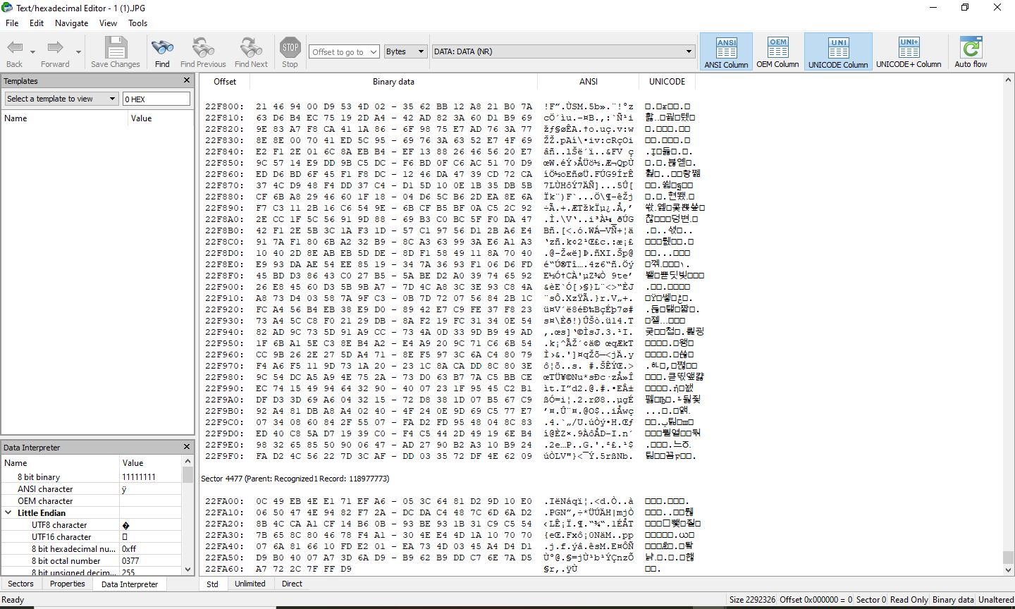Open the Back history dropdown arrow
The image size is (1015, 609).
pyautogui.click(x=33, y=52)
